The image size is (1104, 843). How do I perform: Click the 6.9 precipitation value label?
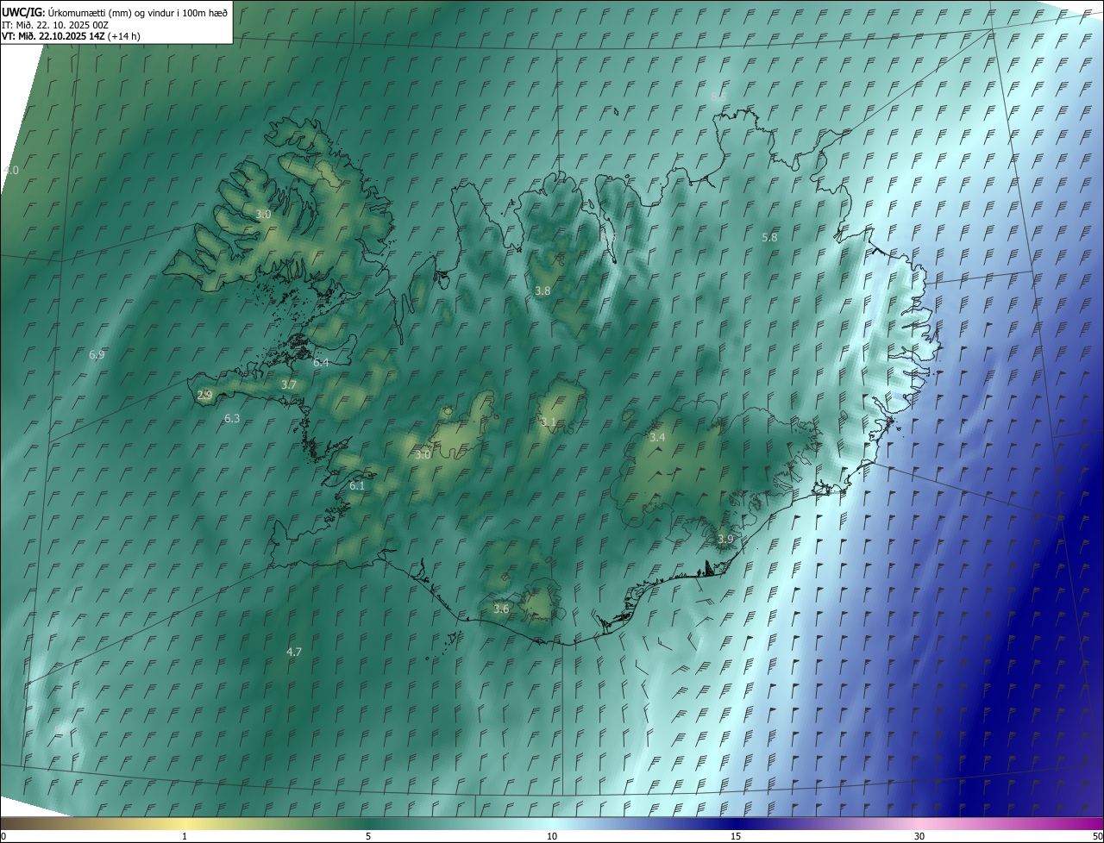pyautogui.click(x=97, y=355)
